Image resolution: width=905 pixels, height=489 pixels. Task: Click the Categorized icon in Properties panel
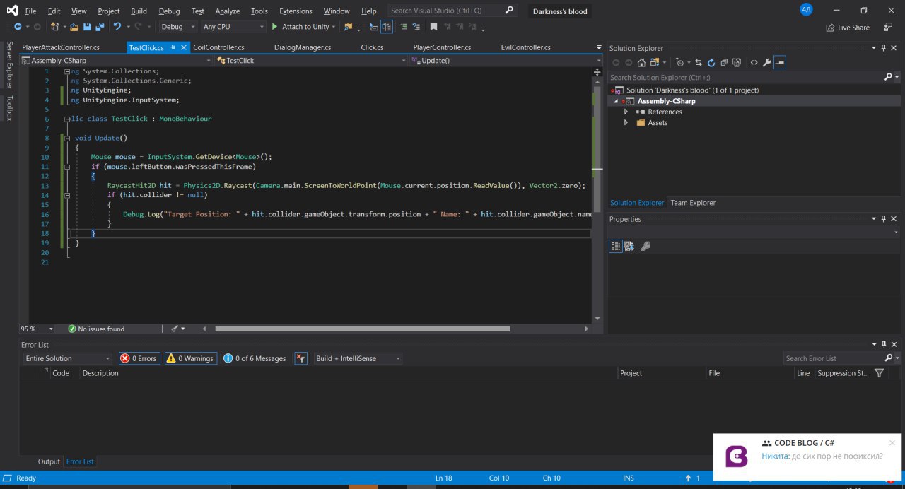(616, 246)
